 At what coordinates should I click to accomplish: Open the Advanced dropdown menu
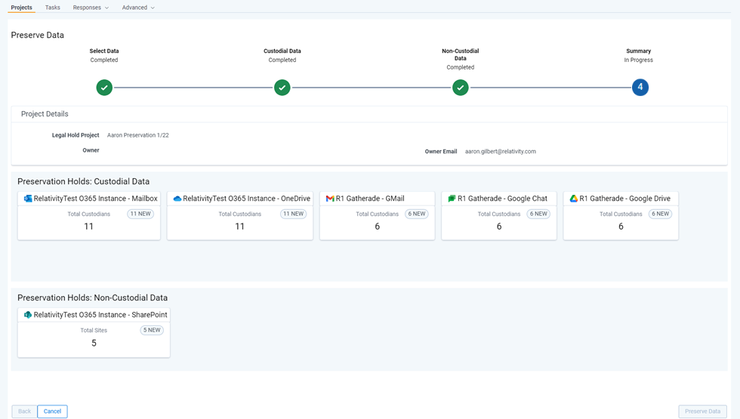(137, 8)
